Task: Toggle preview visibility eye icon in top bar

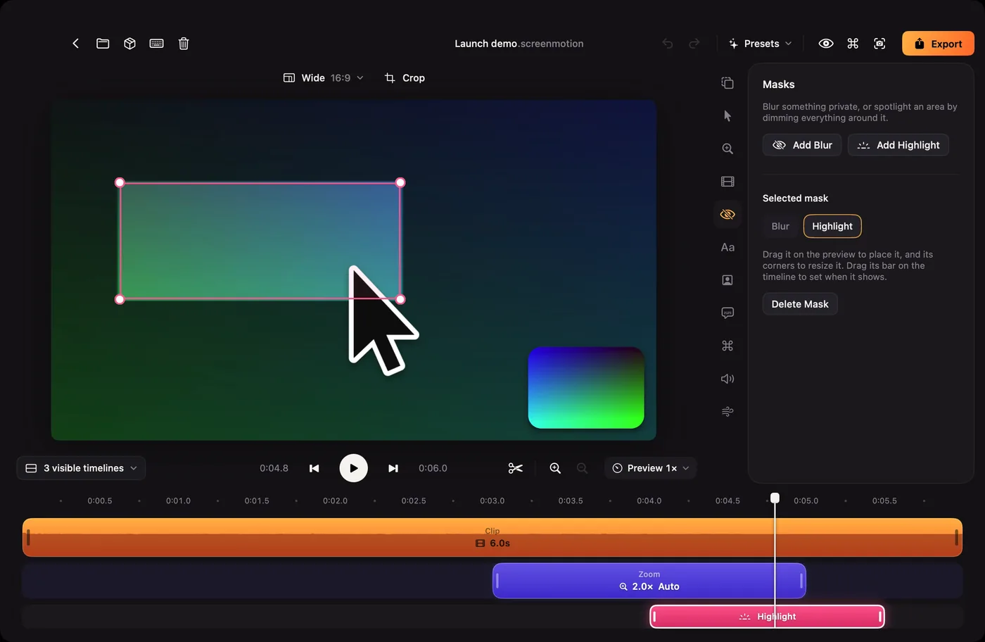Action: (x=826, y=44)
